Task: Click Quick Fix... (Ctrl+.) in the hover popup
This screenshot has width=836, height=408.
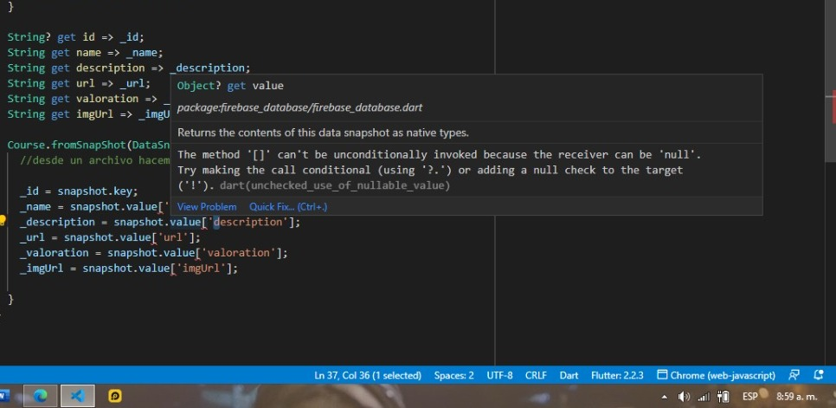Action: [x=288, y=206]
